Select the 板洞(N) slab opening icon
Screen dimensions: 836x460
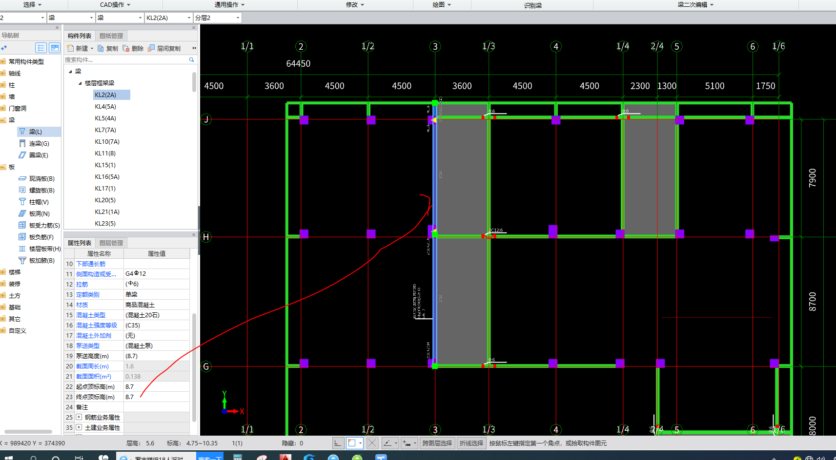(x=22, y=213)
